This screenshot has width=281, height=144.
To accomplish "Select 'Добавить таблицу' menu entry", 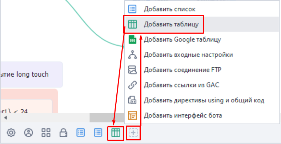I will [202, 24].
